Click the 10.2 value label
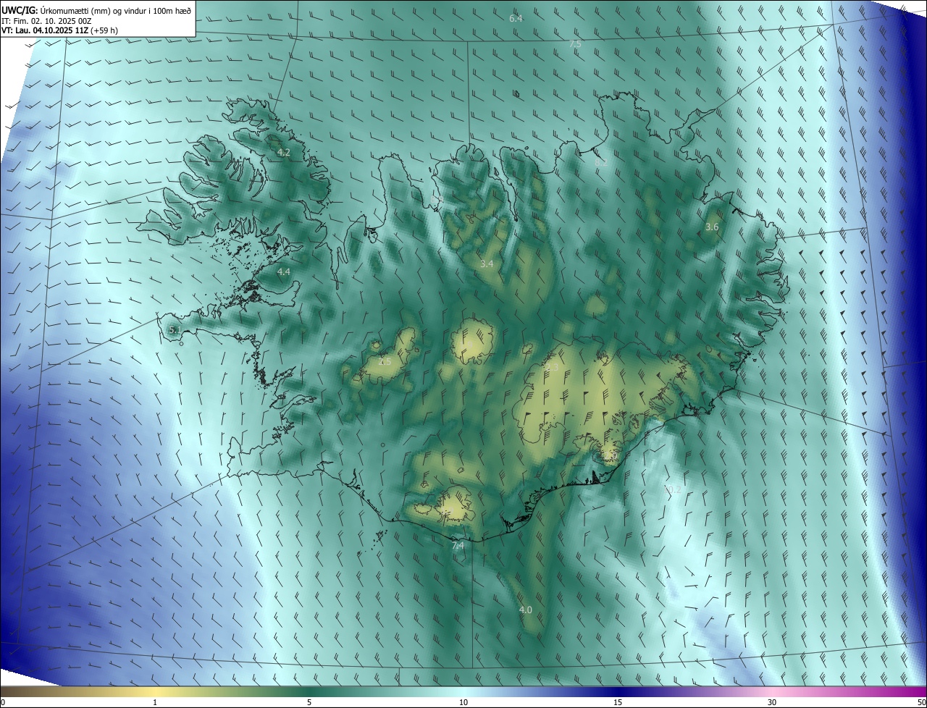The image size is (927, 708). tap(672, 490)
